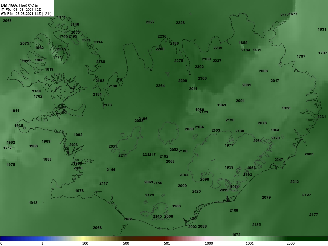Image resolution: width=328 pixels, height=246 pixels.
Task: Click the map value 2079
Action: coord(266,197)
